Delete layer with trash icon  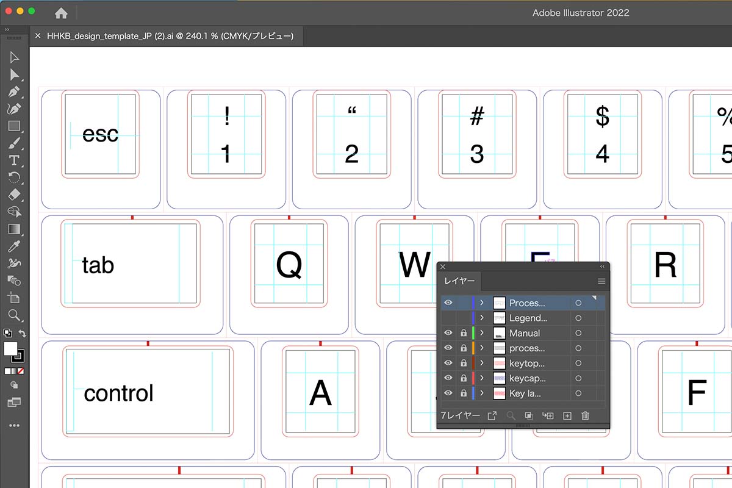(585, 415)
